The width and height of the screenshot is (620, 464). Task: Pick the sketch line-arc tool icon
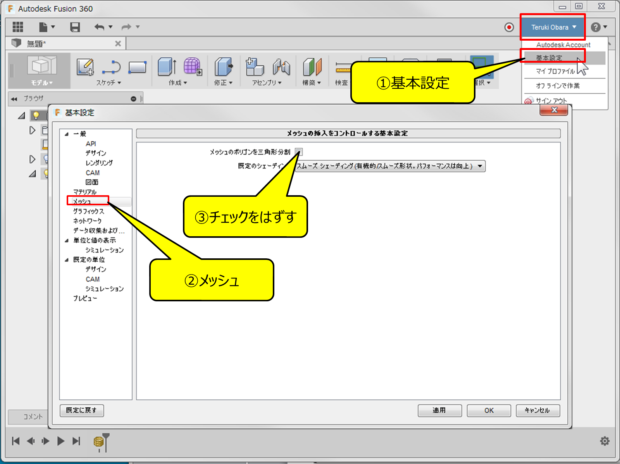coord(112,67)
